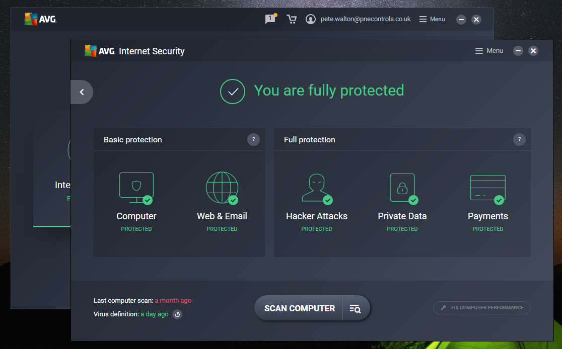
Task: Click the pete.walton account email link
Action: (365, 19)
